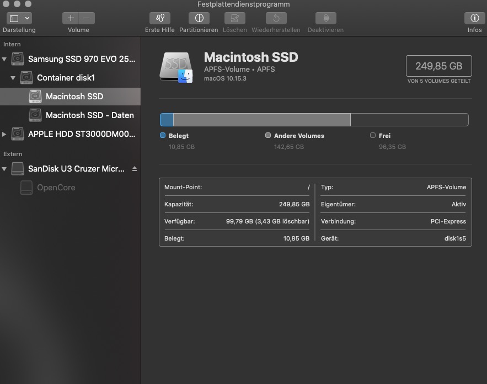Viewport: 487px width, 384px height.
Task: Expand the APPLE HDD ST3000DM00 drive
Action: tap(4, 134)
